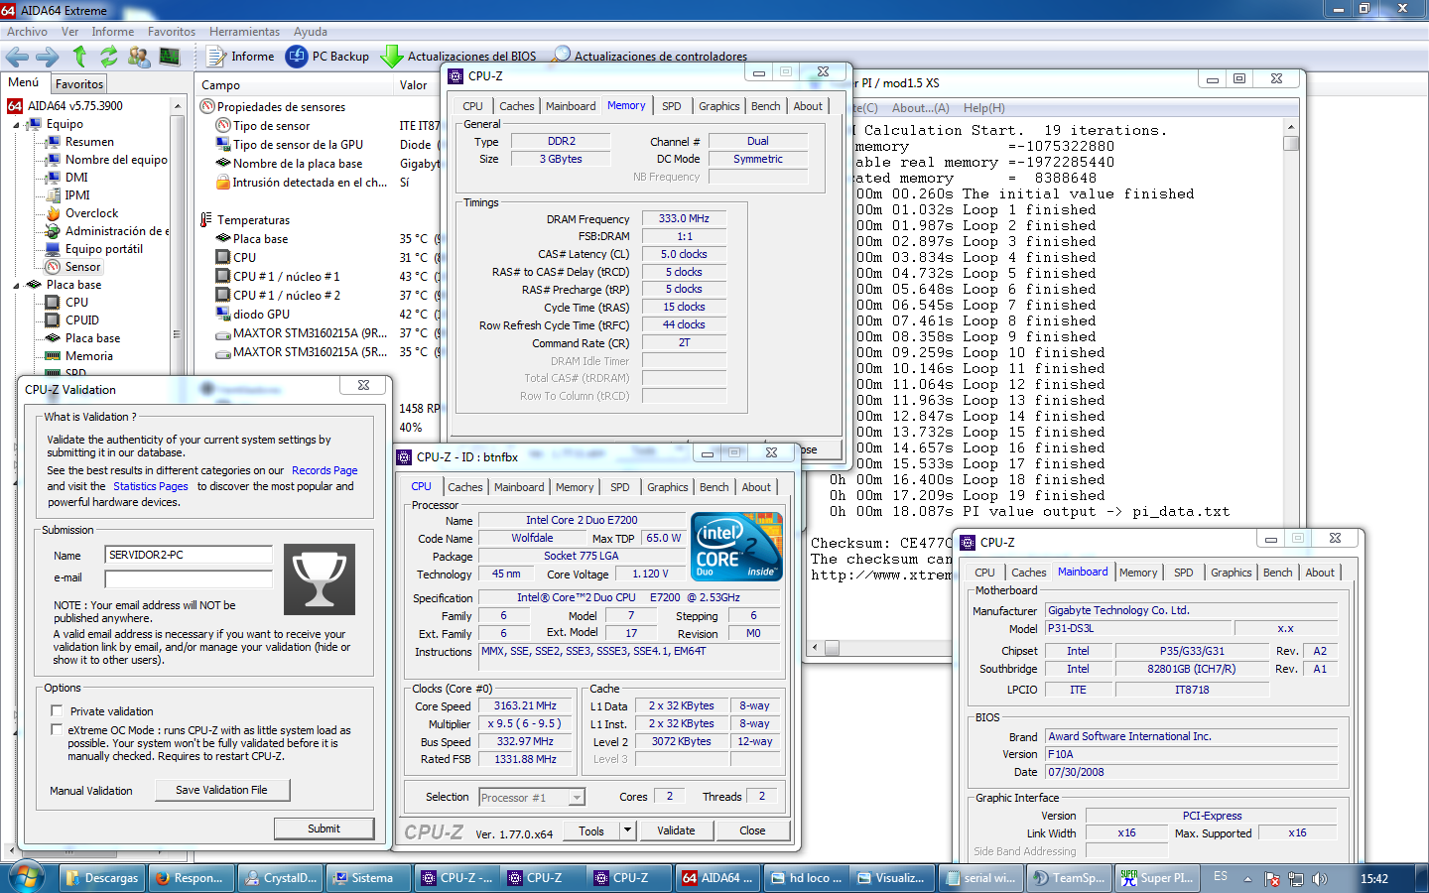This screenshot has height=893, width=1429.
Task: Click the volume speaker tray icon
Action: (1320, 878)
